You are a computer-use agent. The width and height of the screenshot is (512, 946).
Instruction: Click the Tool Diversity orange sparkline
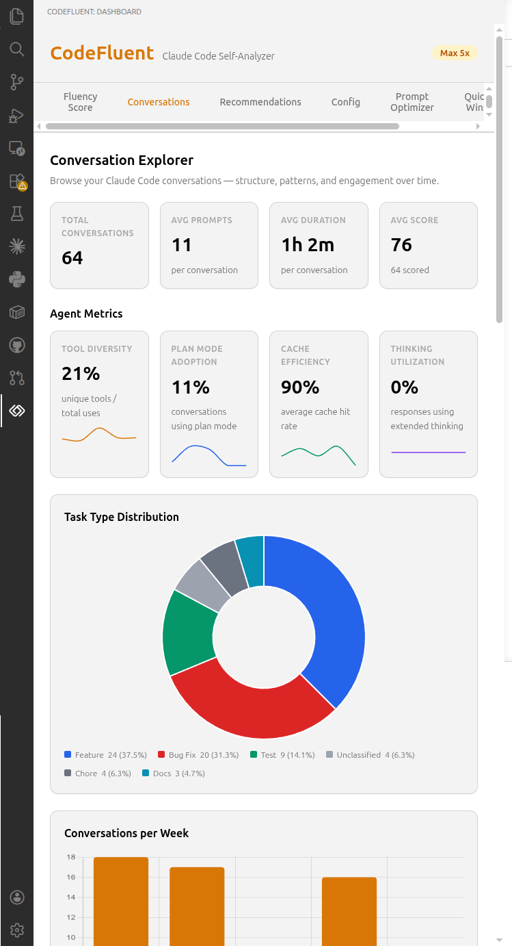pos(99,435)
